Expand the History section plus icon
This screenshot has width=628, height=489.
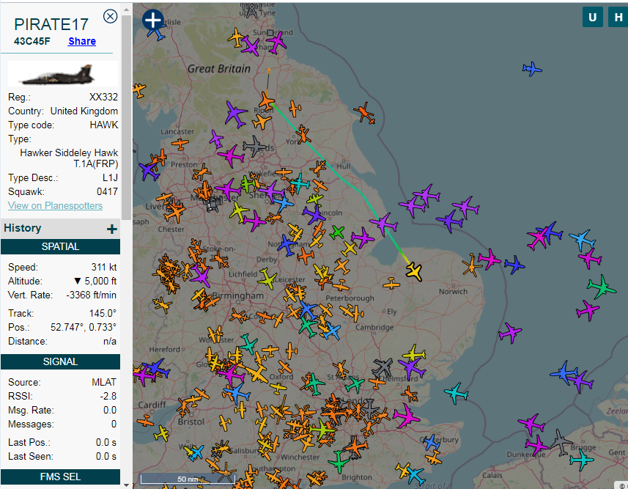pyautogui.click(x=111, y=229)
